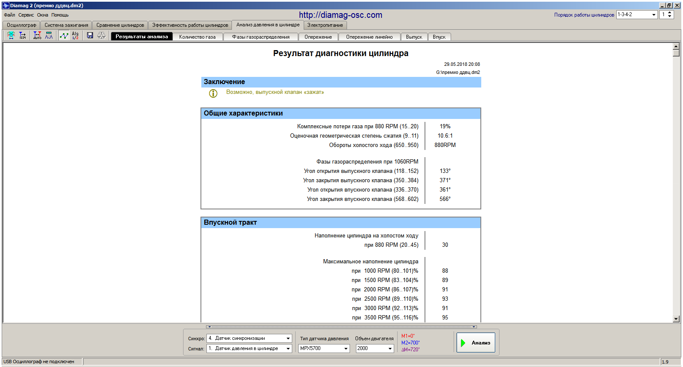This screenshot has height=367, width=683.
Task: Open the Выпуск sub-tab
Action: click(414, 37)
